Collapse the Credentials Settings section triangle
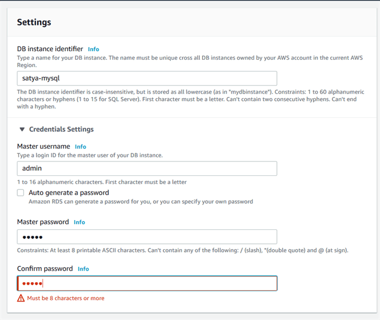The image size is (380, 320). (22, 130)
